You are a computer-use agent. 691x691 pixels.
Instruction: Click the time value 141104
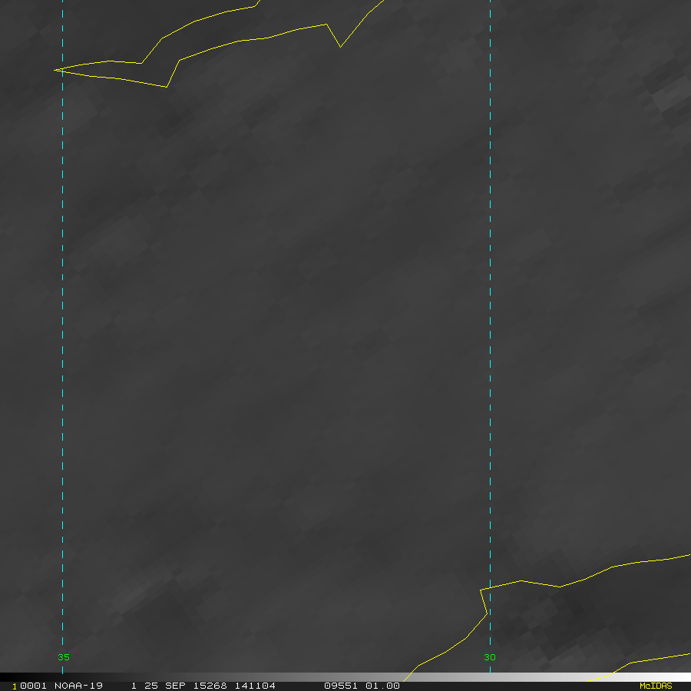[x=255, y=686]
